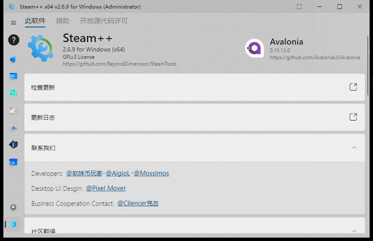The height and width of the screenshot is (241, 373).
Task: Switch to the 捐助 tab
Action: (63, 21)
